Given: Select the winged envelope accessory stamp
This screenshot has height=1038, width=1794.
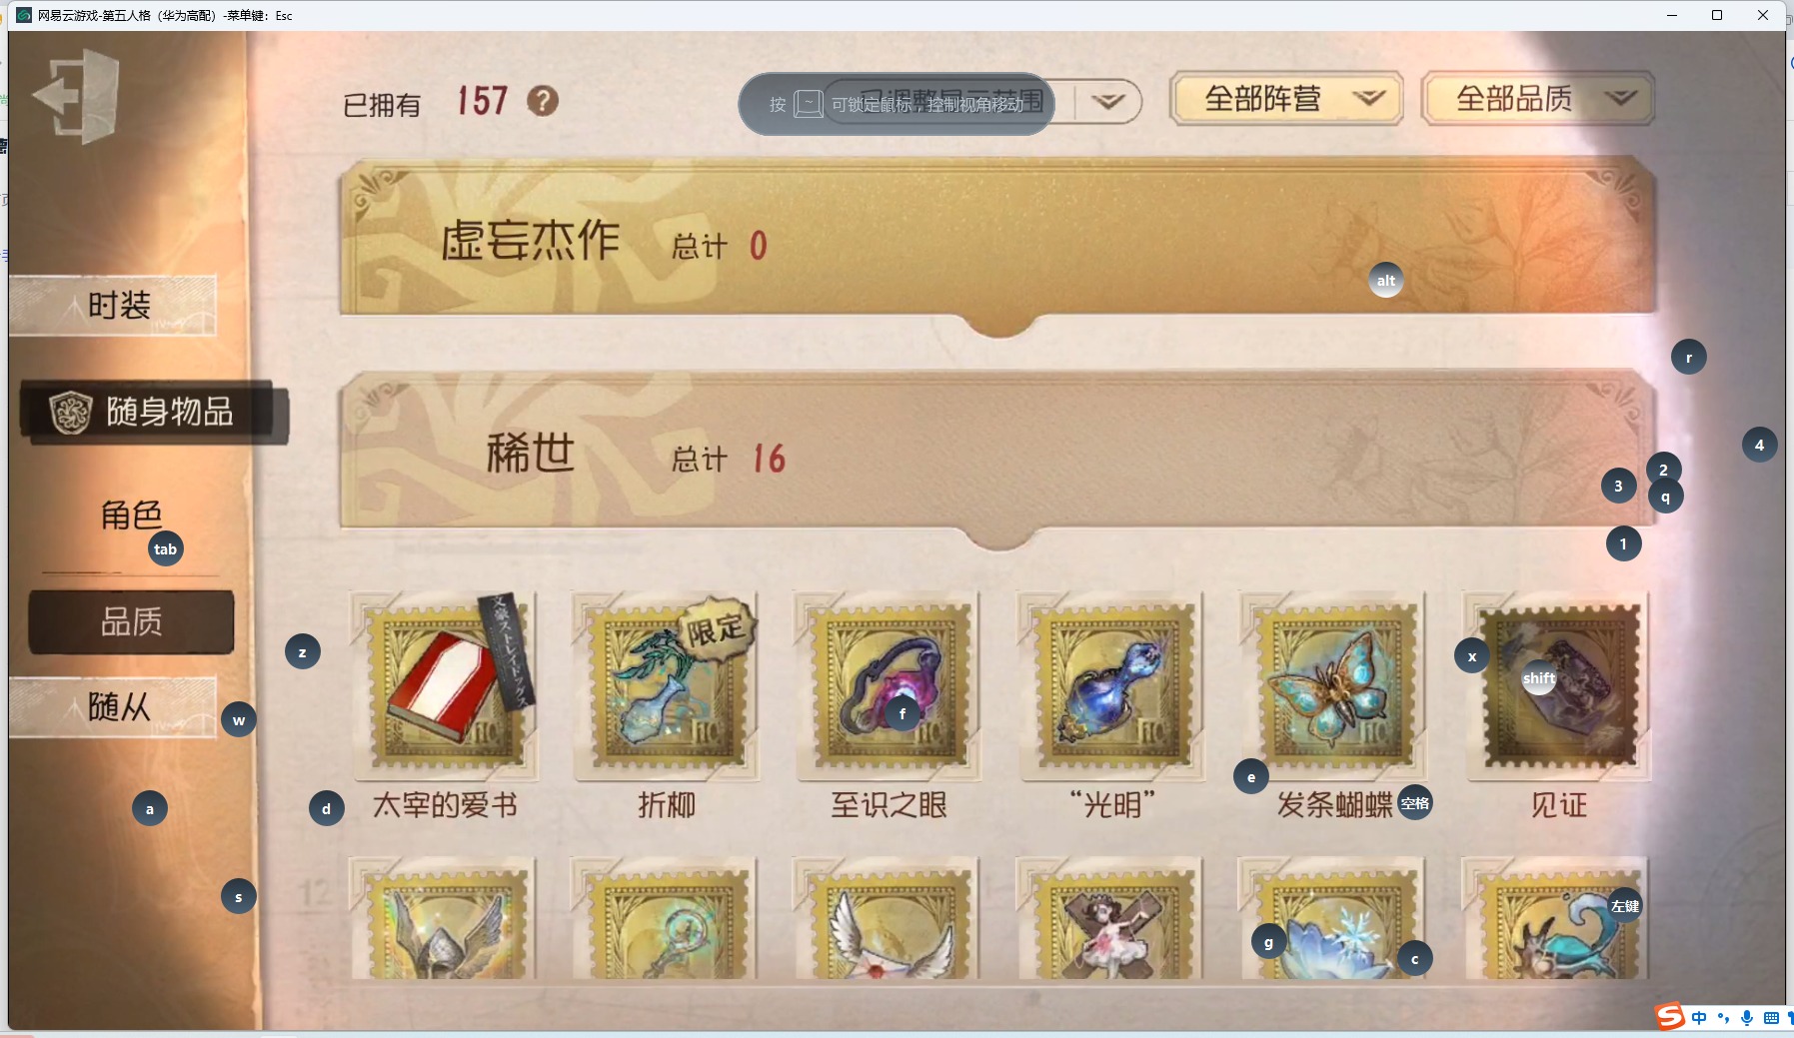Looking at the screenshot, I should point(889,919).
